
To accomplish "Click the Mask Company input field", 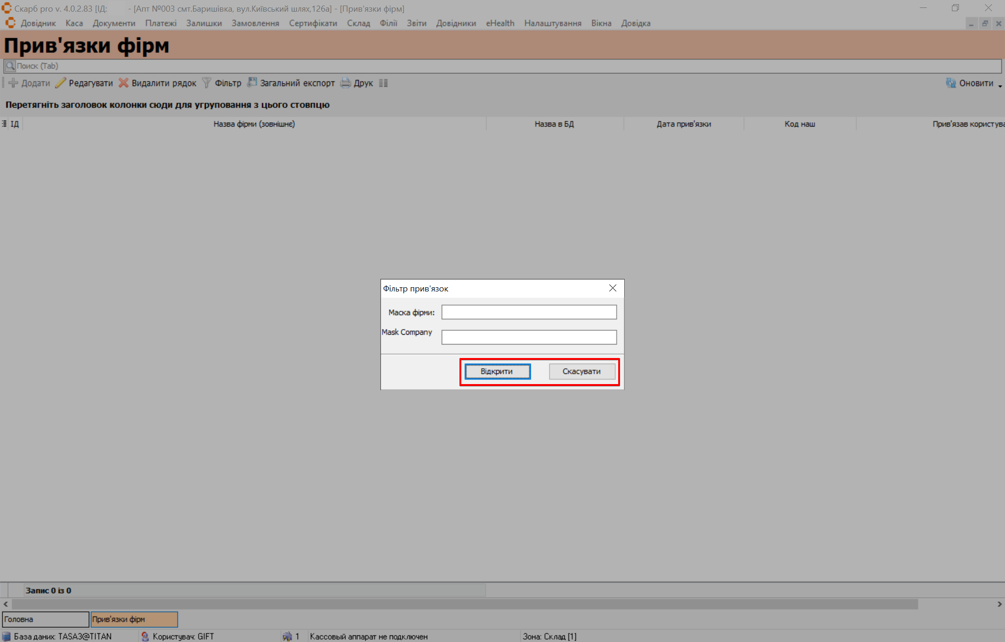I will tap(529, 337).
